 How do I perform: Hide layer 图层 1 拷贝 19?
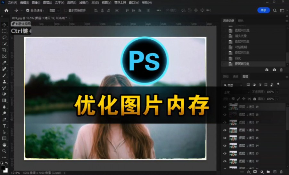pos(225,107)
